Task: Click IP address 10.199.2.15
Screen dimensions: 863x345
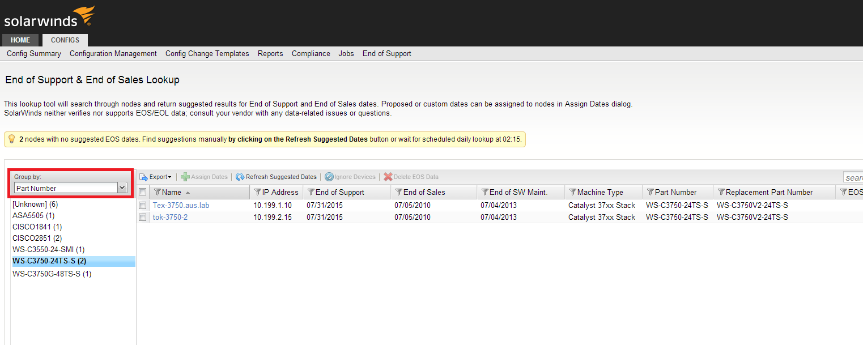Action: [x=273, y=217]
